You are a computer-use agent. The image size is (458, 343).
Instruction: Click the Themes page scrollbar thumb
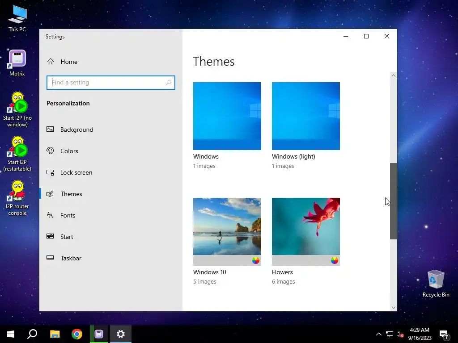pyautogui.click(x=394, y=201)
